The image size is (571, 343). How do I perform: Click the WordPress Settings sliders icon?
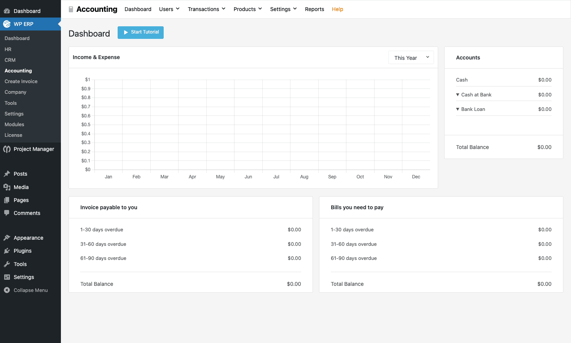(x=7, y=277)
